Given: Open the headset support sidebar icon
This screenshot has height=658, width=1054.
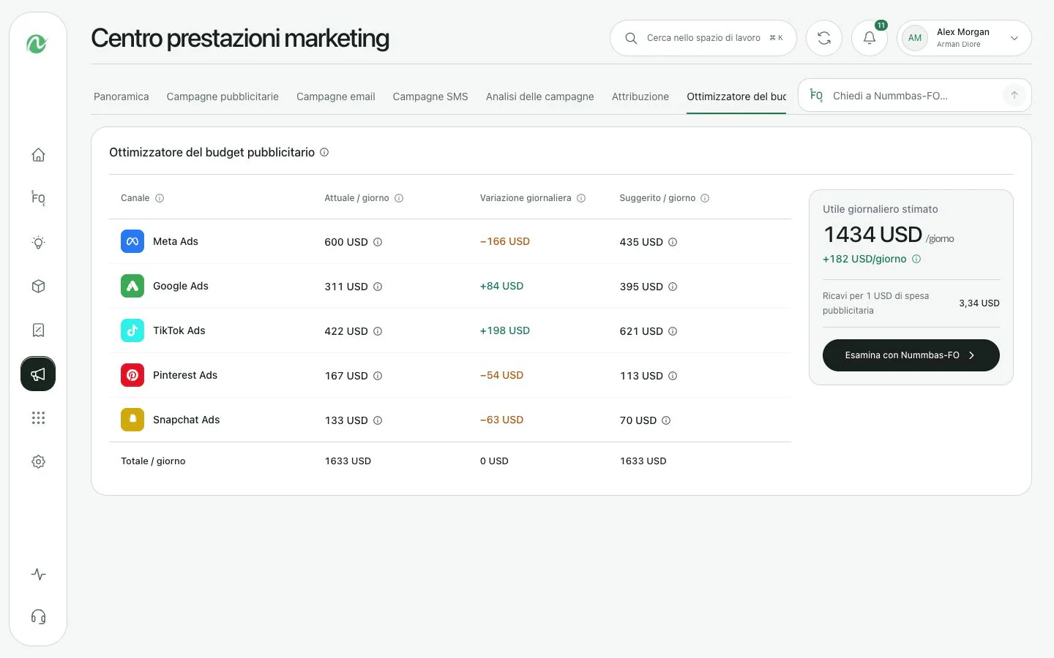Looking at the screenshot, I should coord(38,617).
